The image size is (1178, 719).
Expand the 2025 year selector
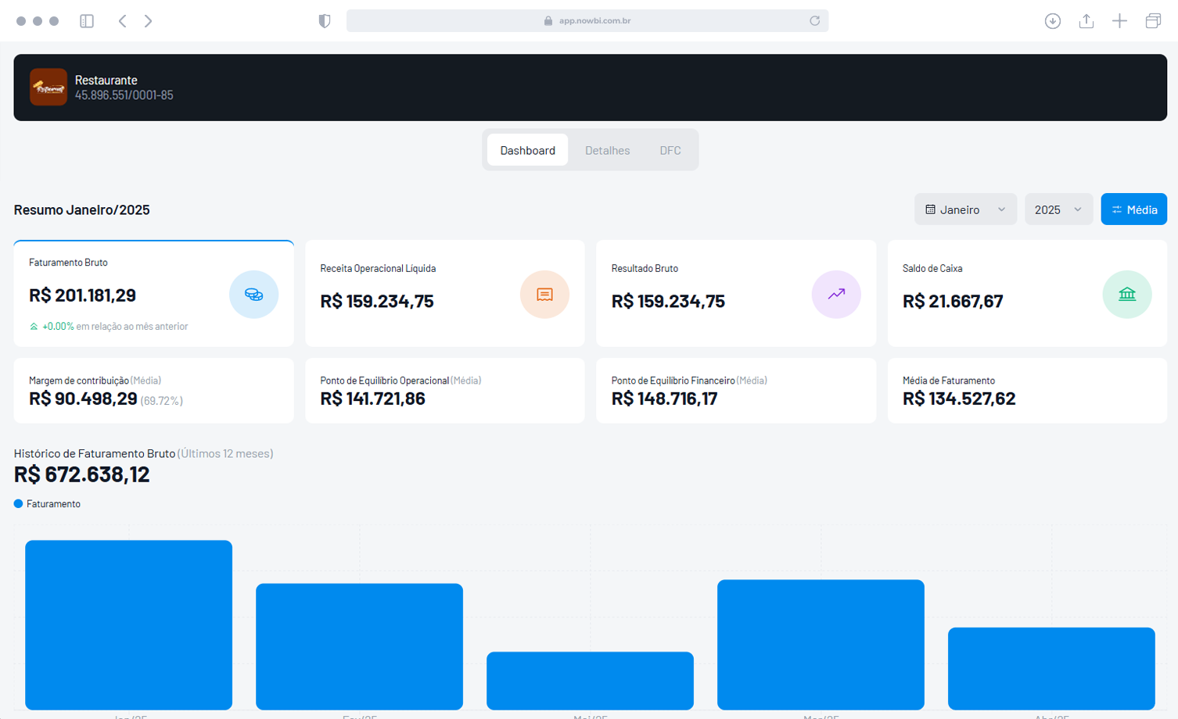(1058, 209)
